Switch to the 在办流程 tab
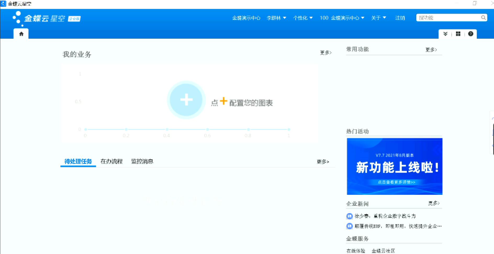Image resolution: width=494 pixels, height=254 pixels. tap(111, 161)
